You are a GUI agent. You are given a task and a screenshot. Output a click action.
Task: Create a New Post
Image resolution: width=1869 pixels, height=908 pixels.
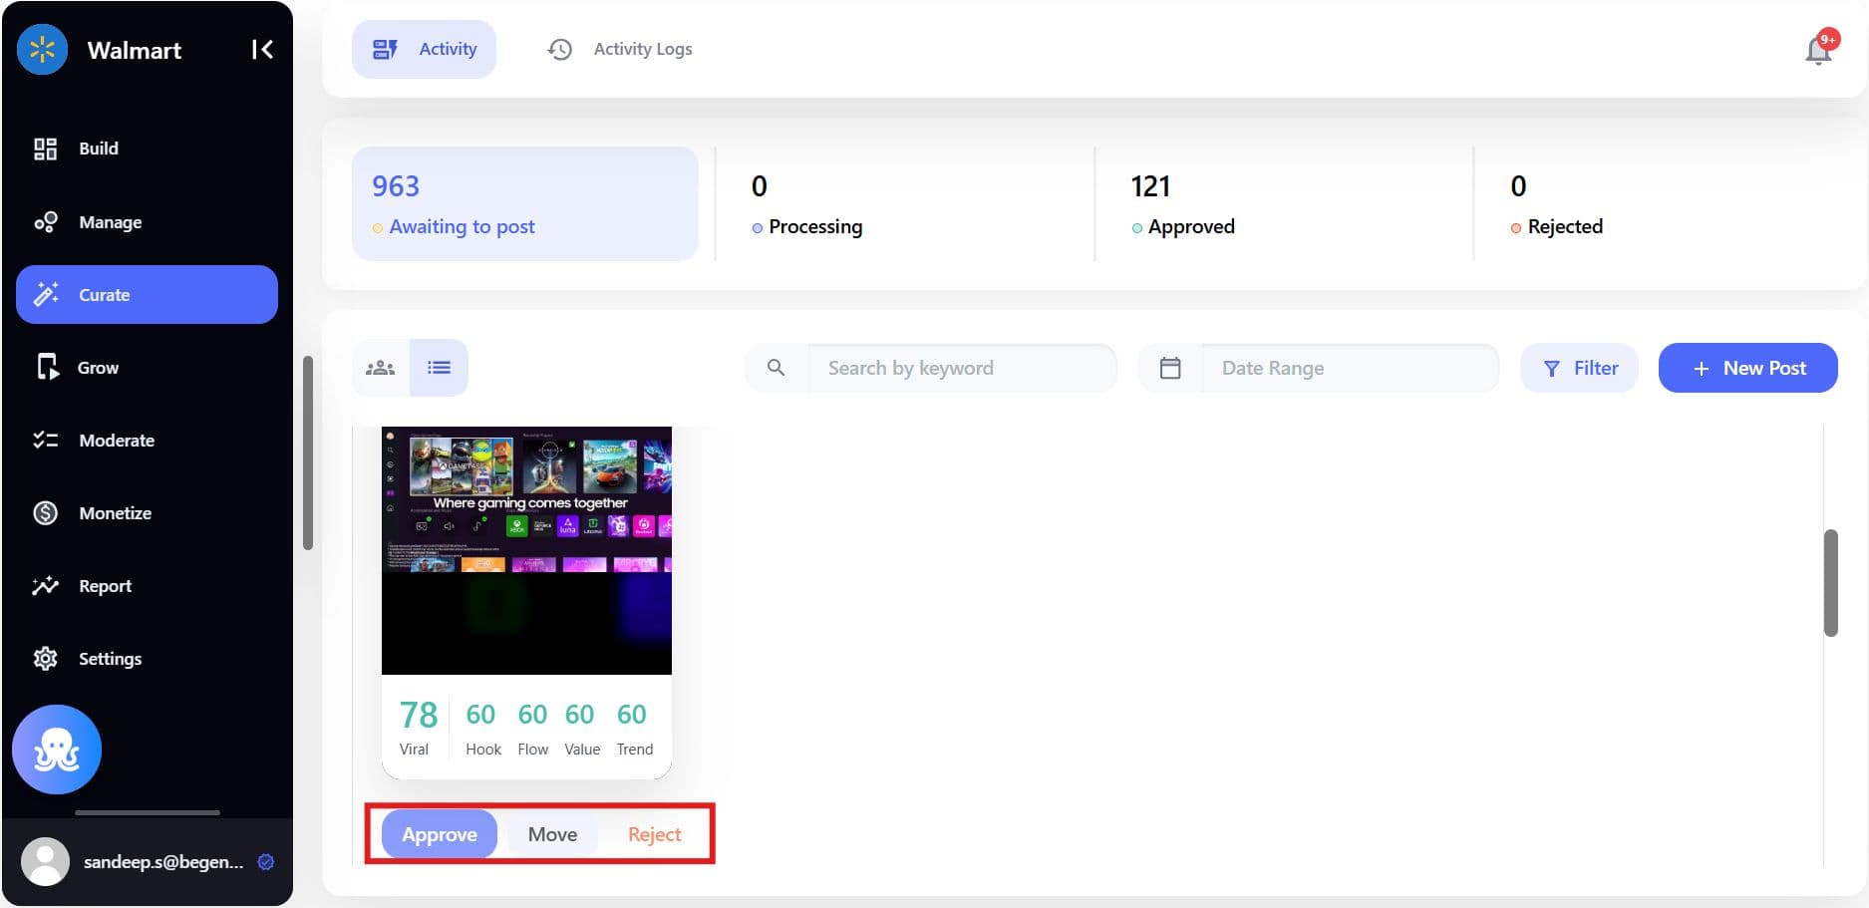click(x=1747, y=368)
